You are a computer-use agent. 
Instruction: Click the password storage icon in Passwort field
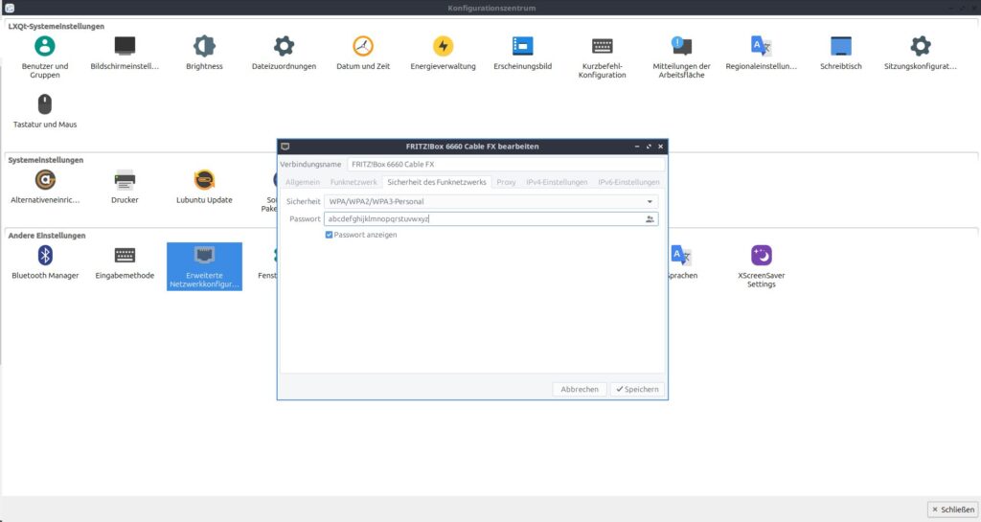click(650, 219)
